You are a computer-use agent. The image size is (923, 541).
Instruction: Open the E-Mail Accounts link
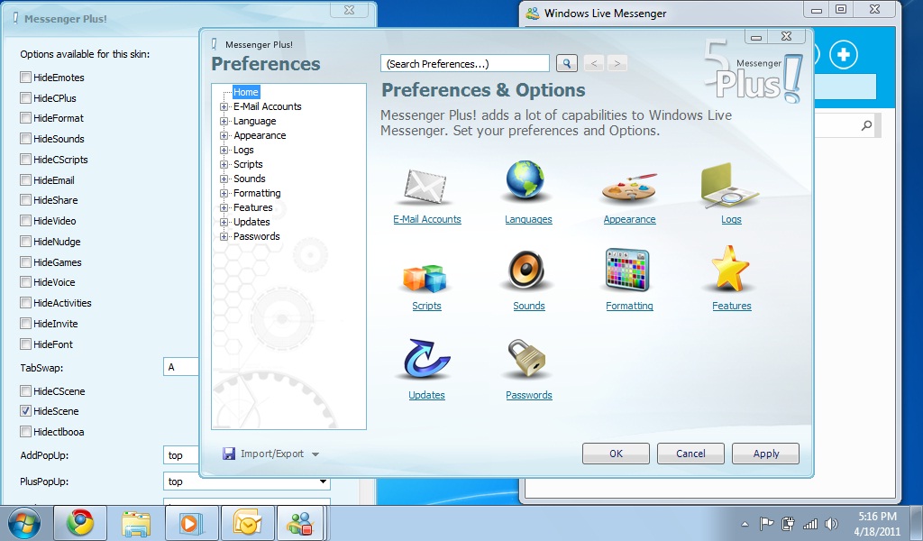point(426,219)
